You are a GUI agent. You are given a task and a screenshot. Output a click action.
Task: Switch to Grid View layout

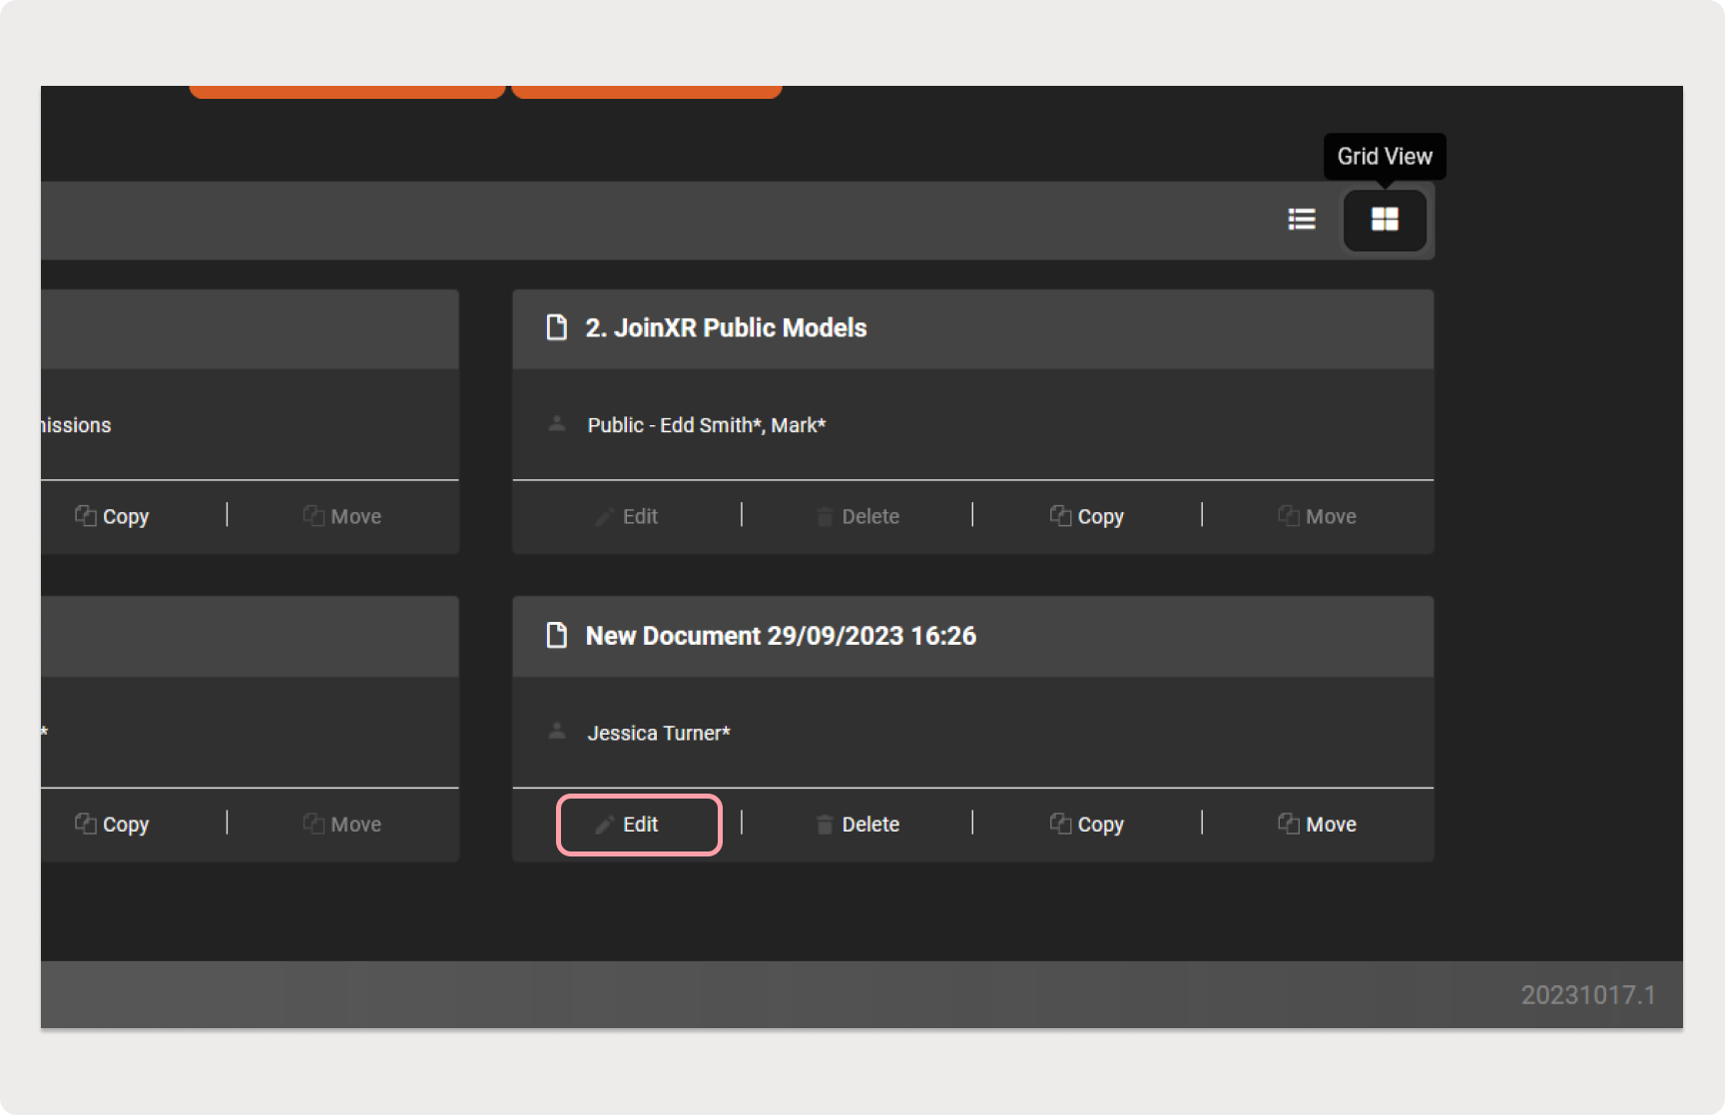click(1385, 220)
